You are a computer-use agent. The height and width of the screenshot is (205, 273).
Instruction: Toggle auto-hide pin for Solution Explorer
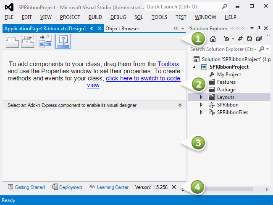pos(259,28)
